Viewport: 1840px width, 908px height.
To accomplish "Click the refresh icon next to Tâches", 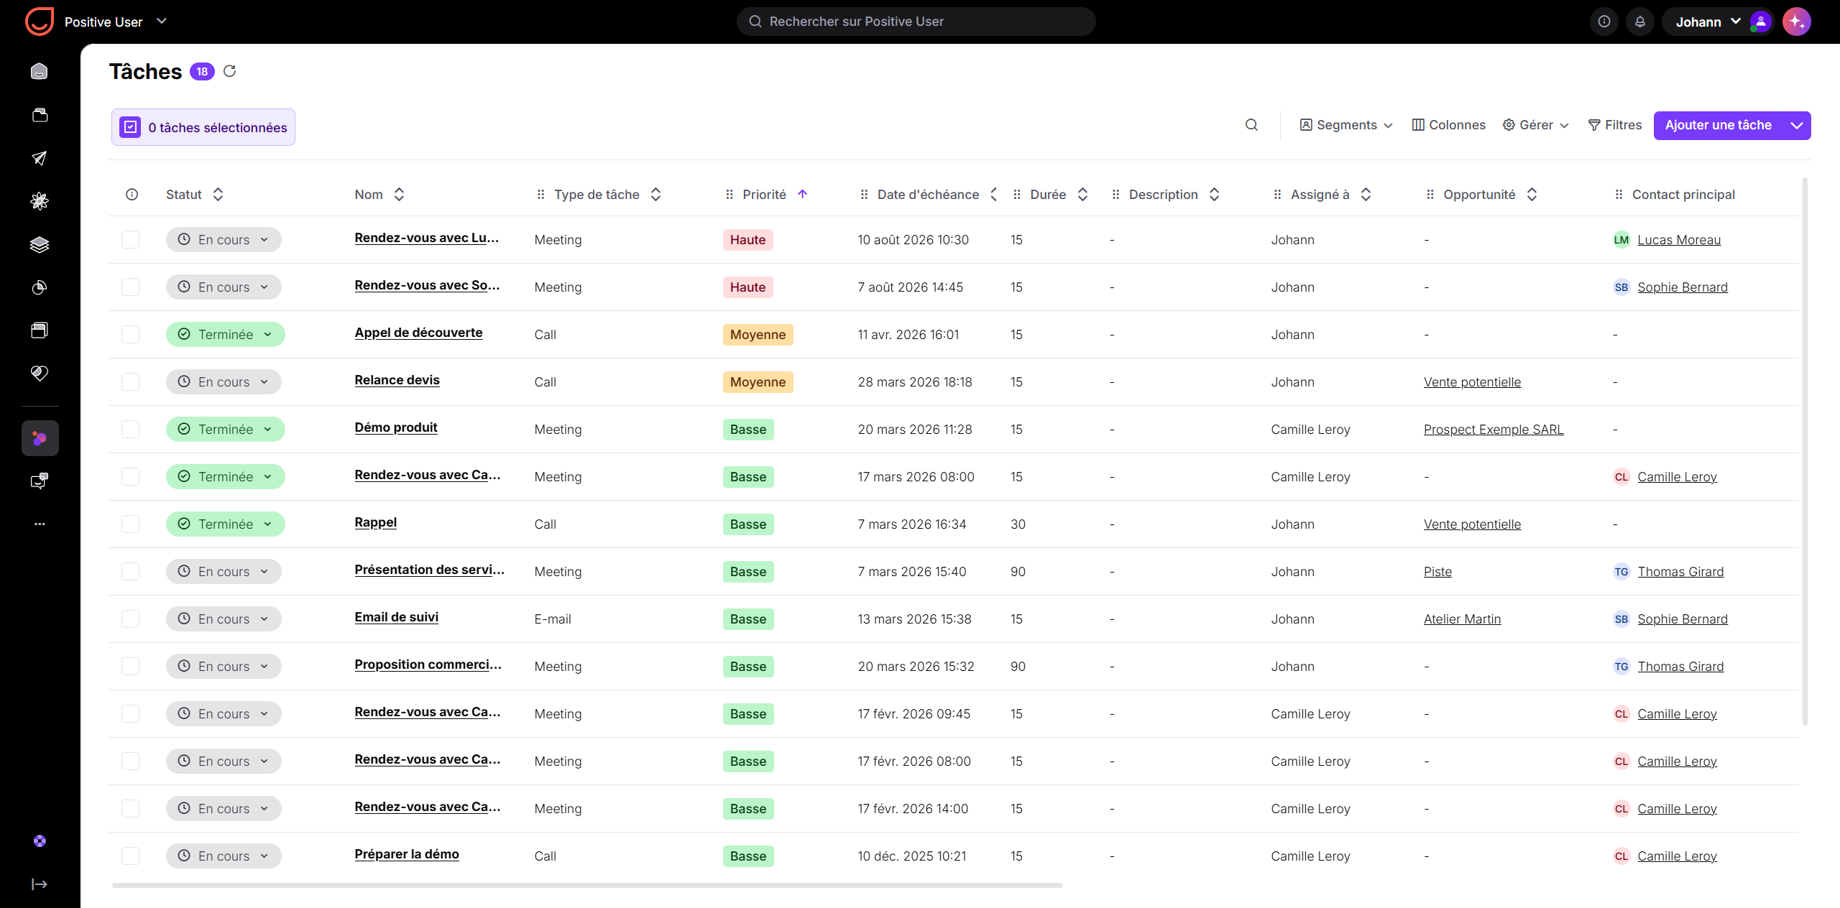I will [229, 71].
